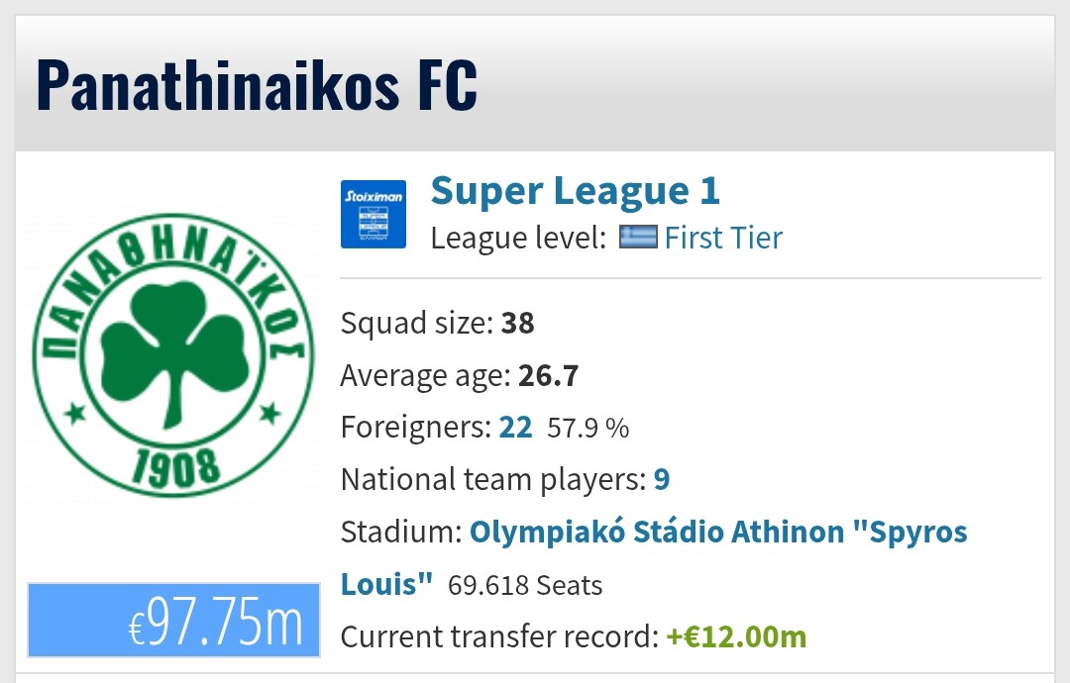Click the 1908 year on the crest
1070x683 pixels.
click(176, 468)
